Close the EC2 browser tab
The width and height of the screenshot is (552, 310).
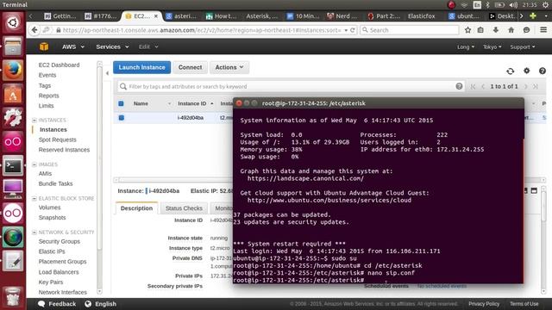(156, 15)
